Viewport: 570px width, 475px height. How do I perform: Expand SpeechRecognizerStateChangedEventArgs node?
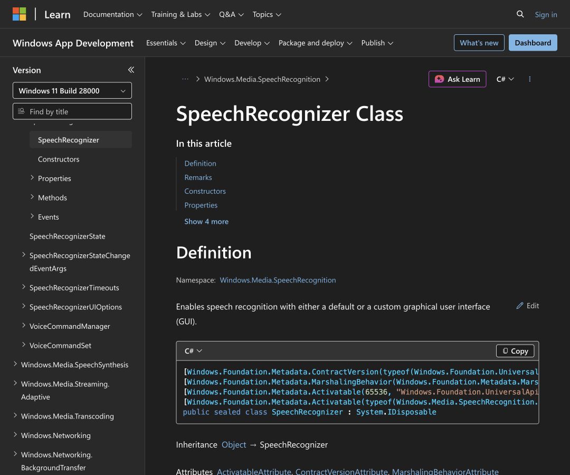pyautogui.click(x=24, y=255)
